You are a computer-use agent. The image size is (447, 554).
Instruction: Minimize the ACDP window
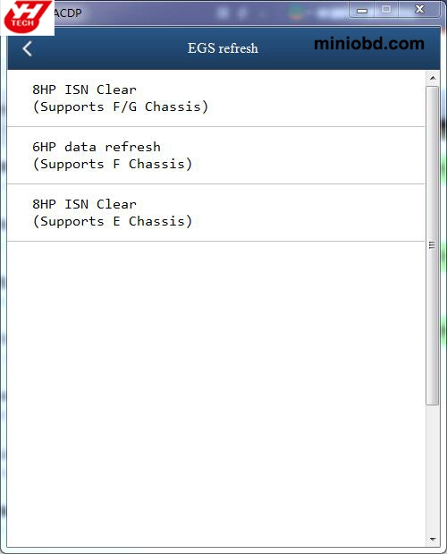[362, 10]
